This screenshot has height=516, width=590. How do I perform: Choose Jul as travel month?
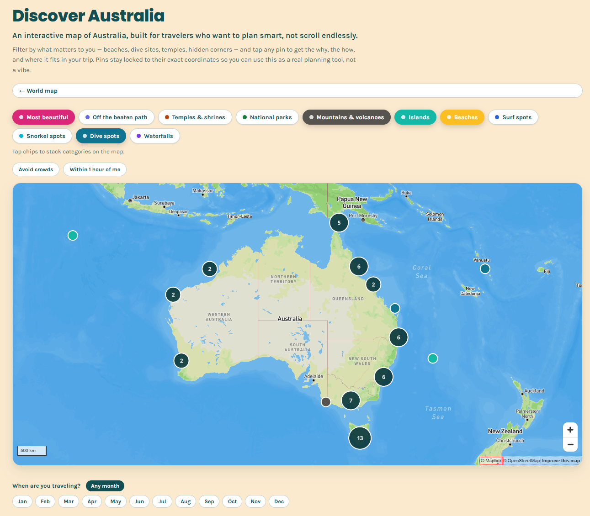coord(162,501)
